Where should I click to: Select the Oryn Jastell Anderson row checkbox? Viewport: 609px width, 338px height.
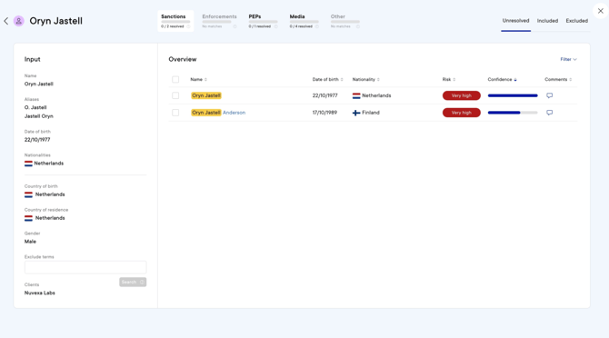(175, 113)
